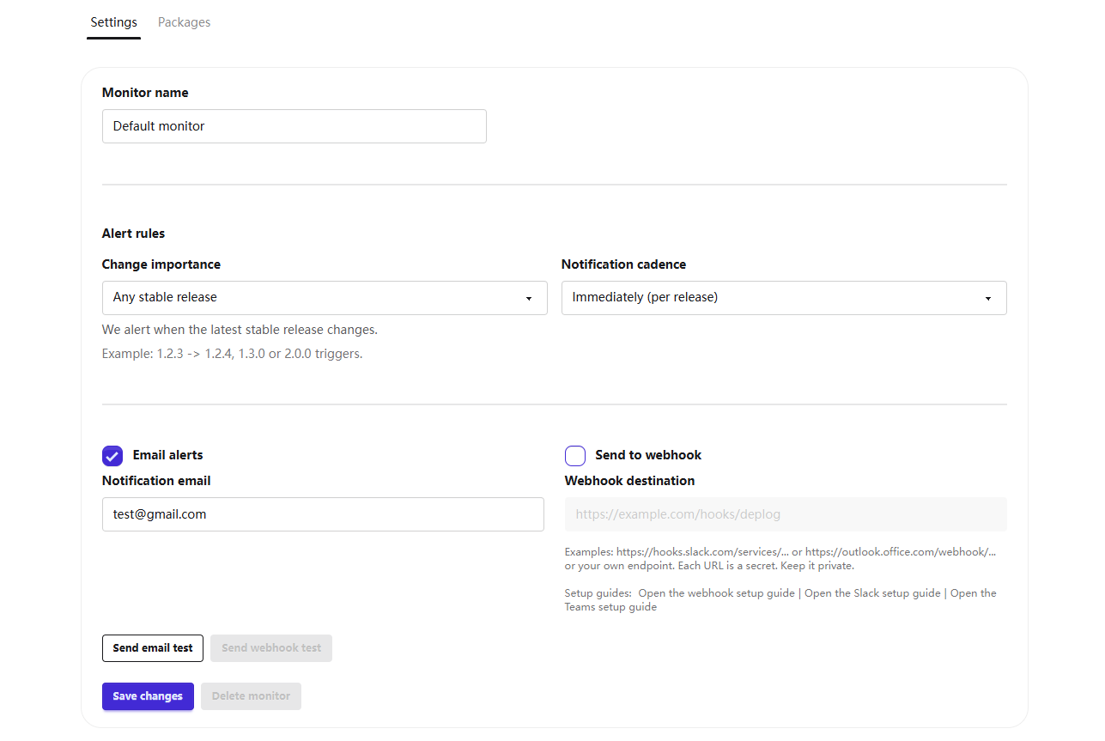Uncheck the Email alerts checkbox

(112, 456)
